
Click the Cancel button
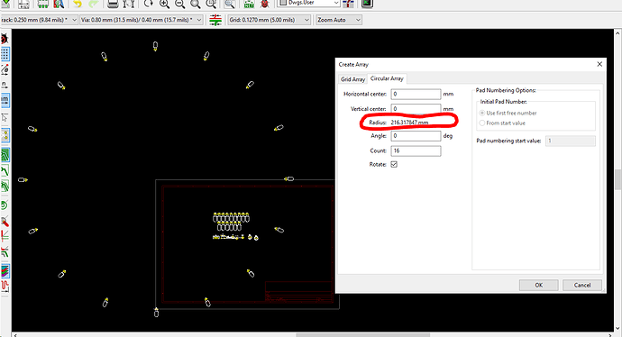[582, 285]
